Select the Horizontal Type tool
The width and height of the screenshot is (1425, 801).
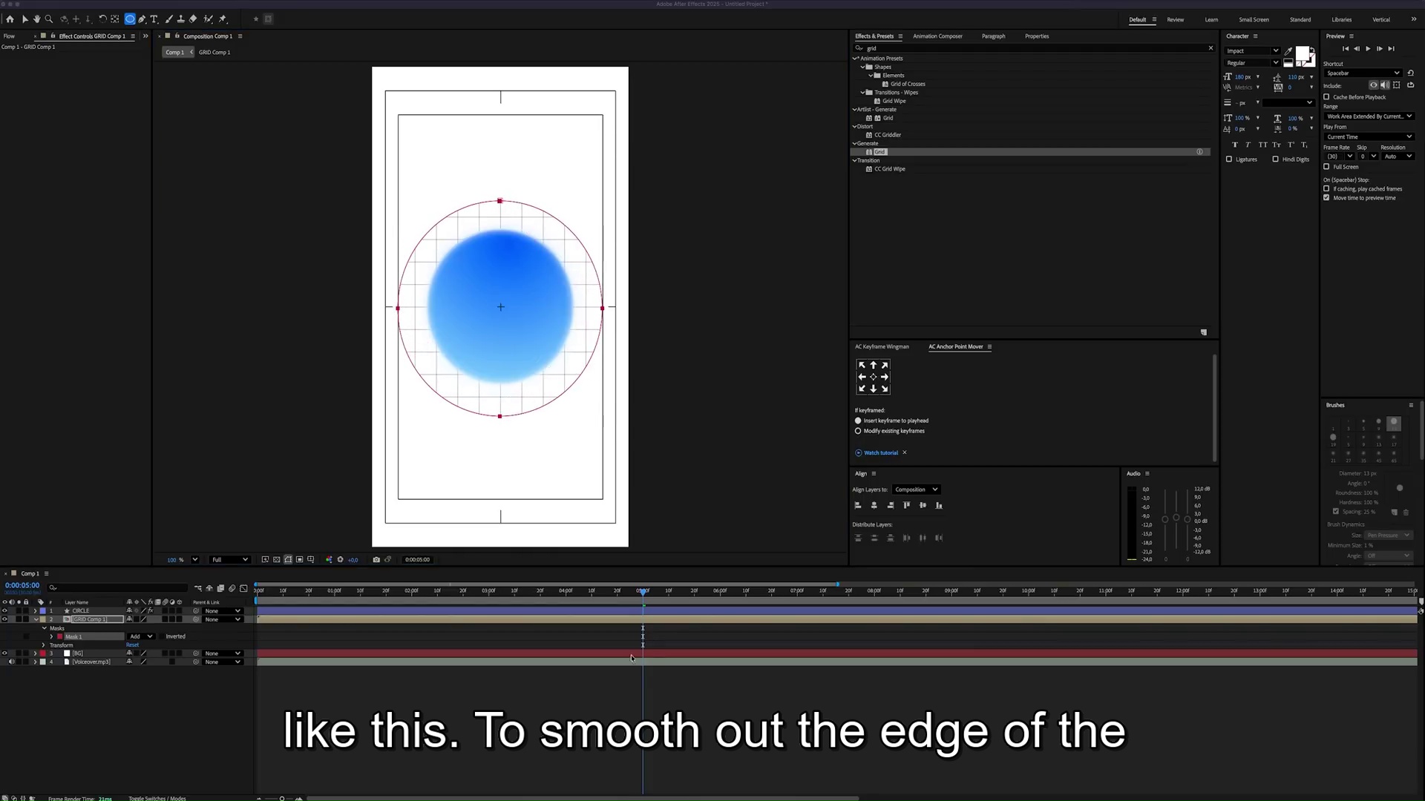point(154,19)
